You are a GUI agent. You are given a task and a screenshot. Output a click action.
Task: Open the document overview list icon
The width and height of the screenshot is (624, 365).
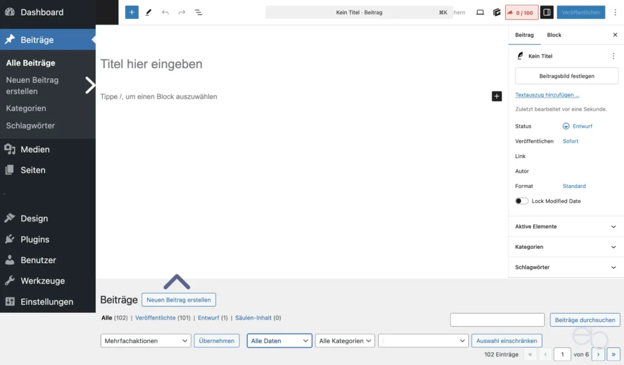click(198, 12)
